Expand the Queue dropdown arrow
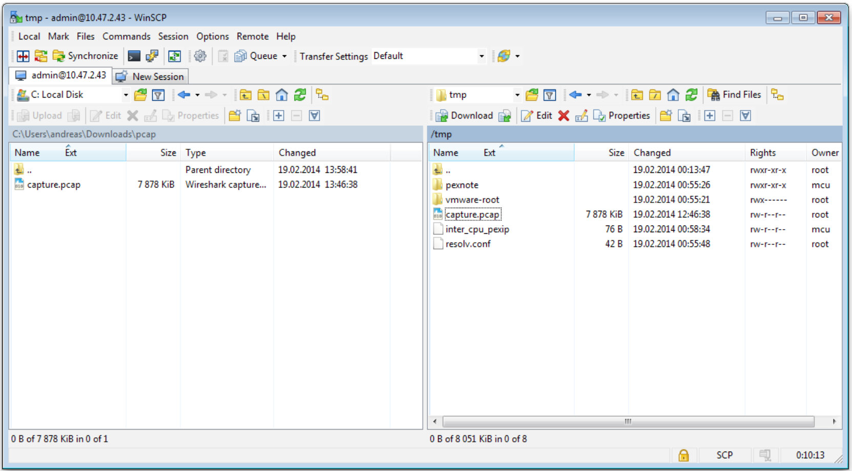The image size is (852, 471). [x=284, y=56]
